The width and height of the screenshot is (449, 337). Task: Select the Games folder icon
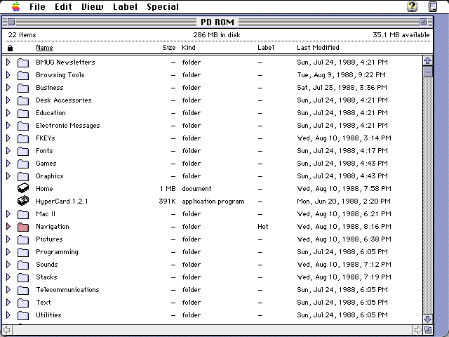(23, 164)
